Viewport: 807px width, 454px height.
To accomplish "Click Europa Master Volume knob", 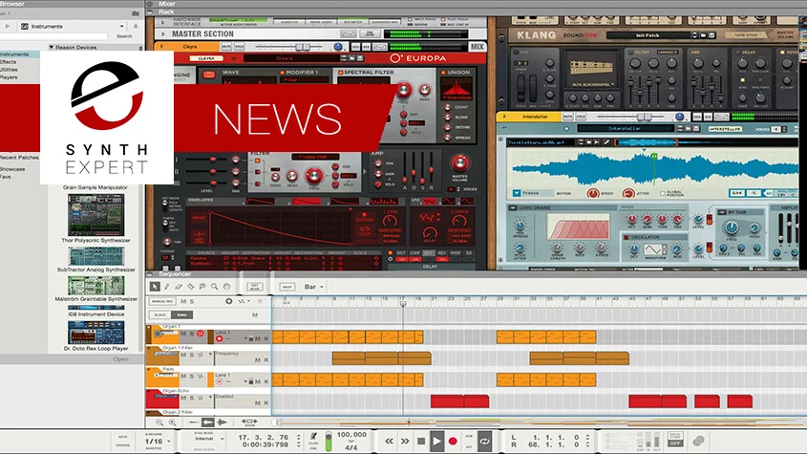I will click(459, 163).
